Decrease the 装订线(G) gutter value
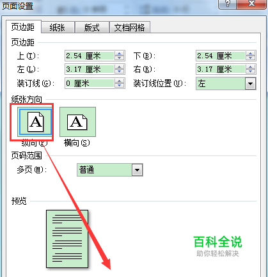 [x=120, y=86]
